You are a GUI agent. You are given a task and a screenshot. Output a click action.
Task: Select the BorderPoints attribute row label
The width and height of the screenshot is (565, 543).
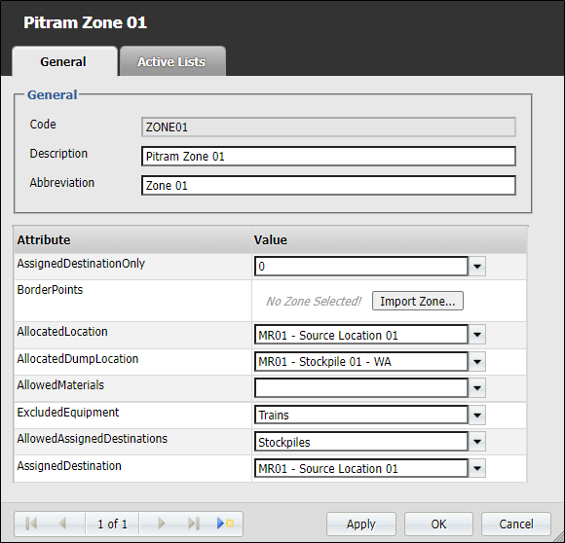[50, 290]
